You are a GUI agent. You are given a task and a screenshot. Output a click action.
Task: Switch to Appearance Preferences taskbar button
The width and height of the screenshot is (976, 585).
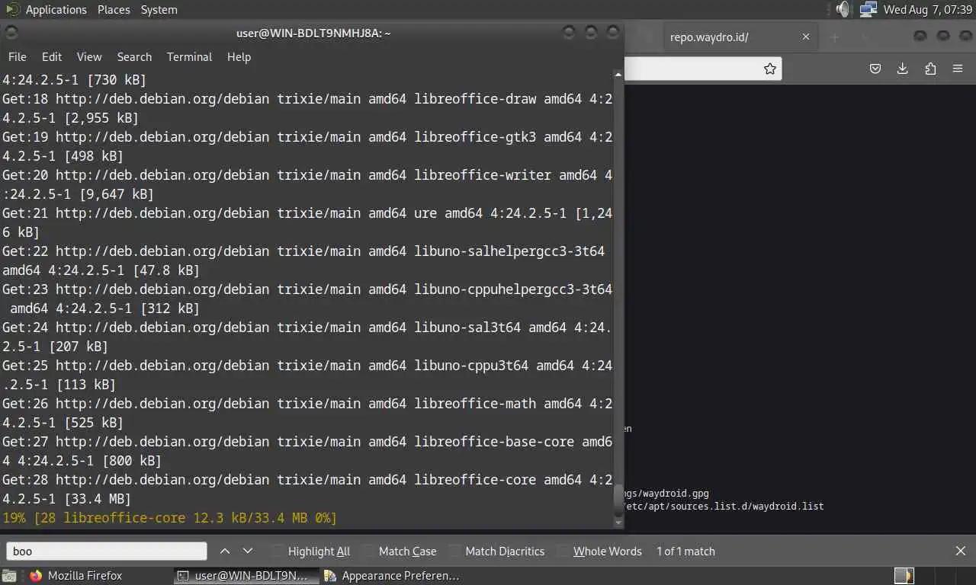393,576
